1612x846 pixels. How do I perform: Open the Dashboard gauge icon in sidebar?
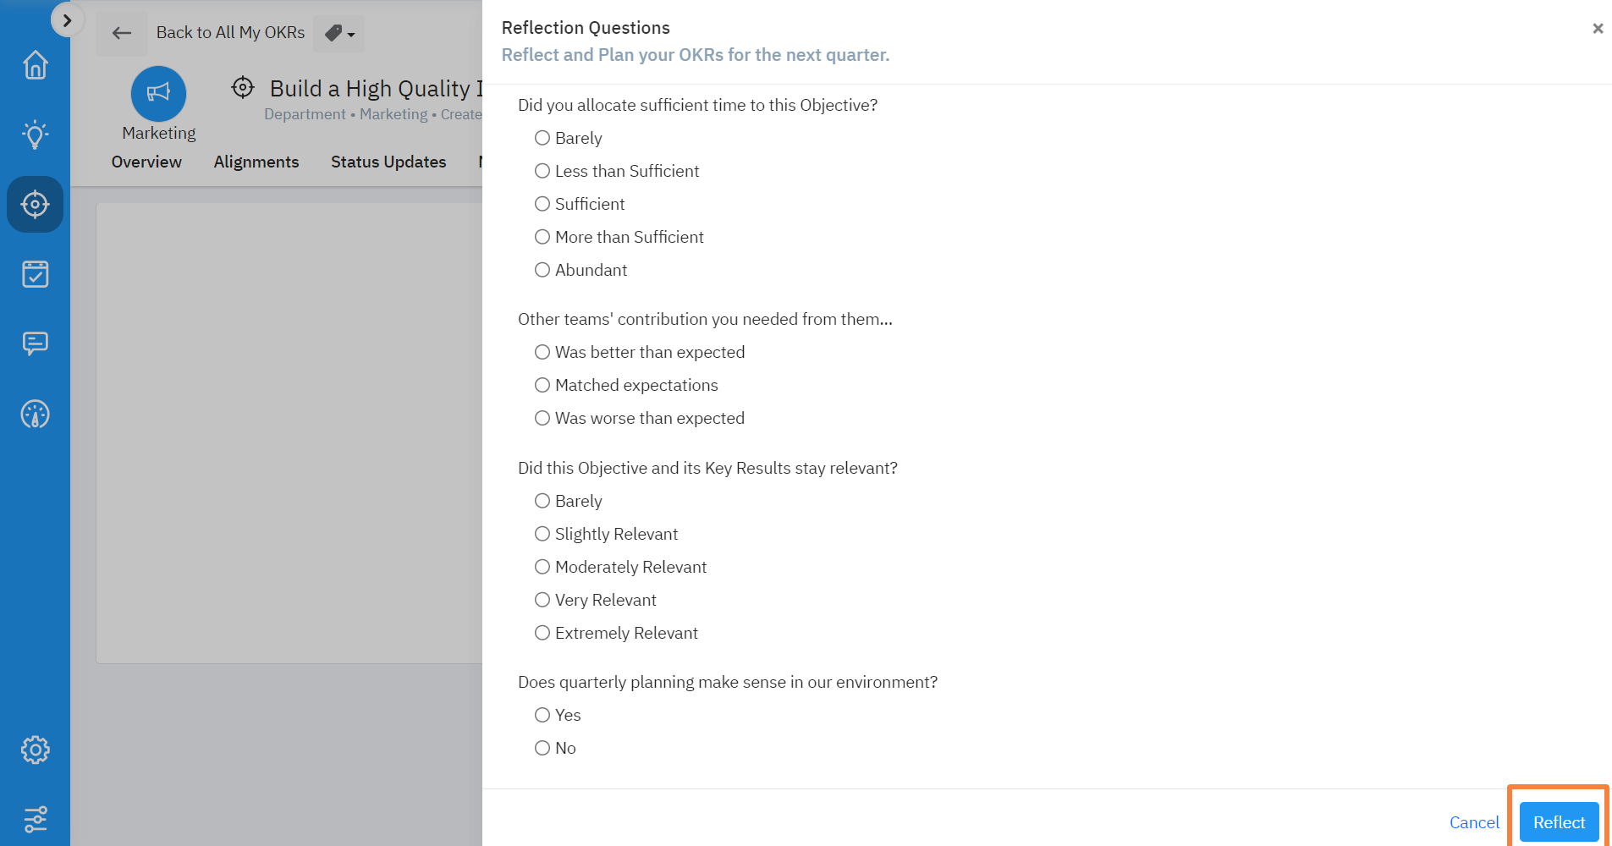coord(35,415)
